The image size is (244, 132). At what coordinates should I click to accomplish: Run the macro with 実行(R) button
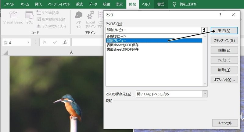point(224,30)
